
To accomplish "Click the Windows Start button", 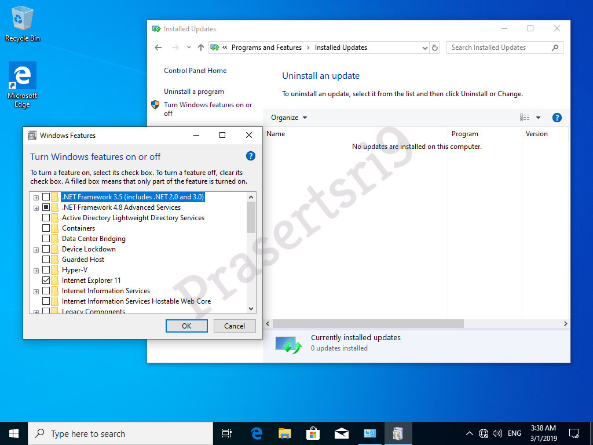I will point(14,433).
